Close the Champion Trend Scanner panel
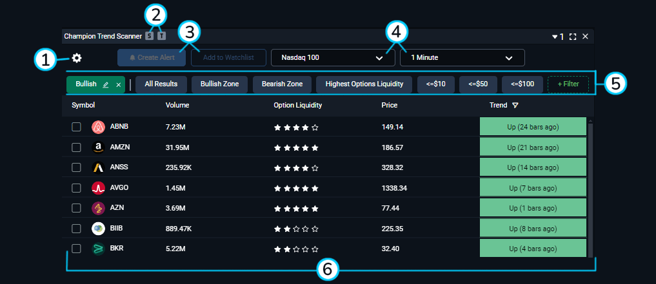 click(585, 37)
